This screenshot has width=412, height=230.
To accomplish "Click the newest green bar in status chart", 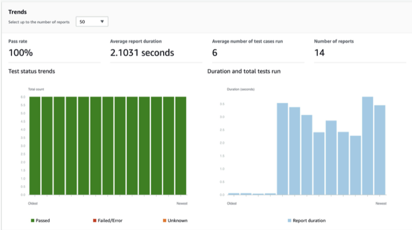I will click(181, 146).
